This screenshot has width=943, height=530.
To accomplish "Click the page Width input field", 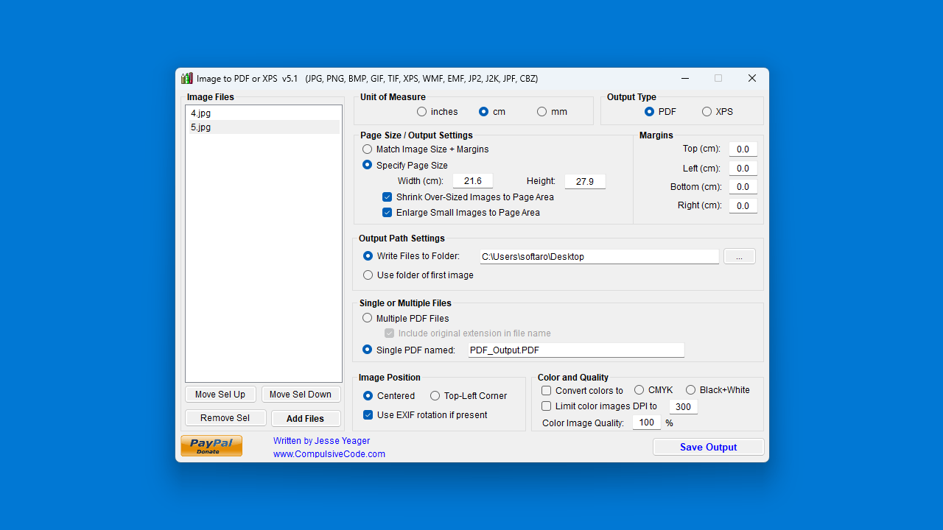I will (x=473, y=181).
